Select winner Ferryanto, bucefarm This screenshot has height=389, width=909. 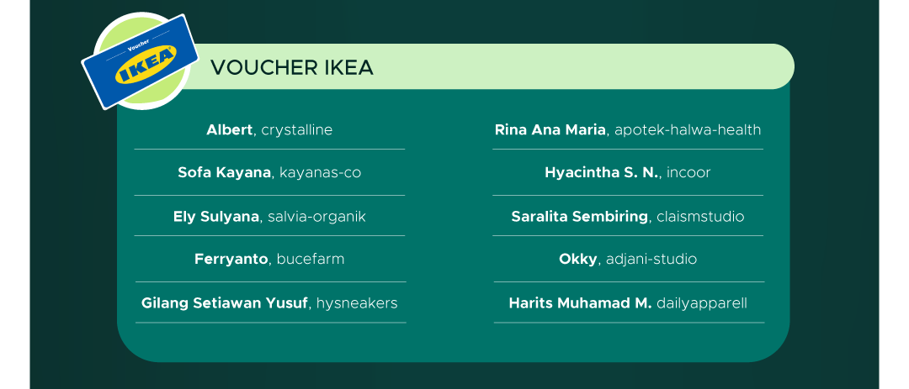click(269, 259)
